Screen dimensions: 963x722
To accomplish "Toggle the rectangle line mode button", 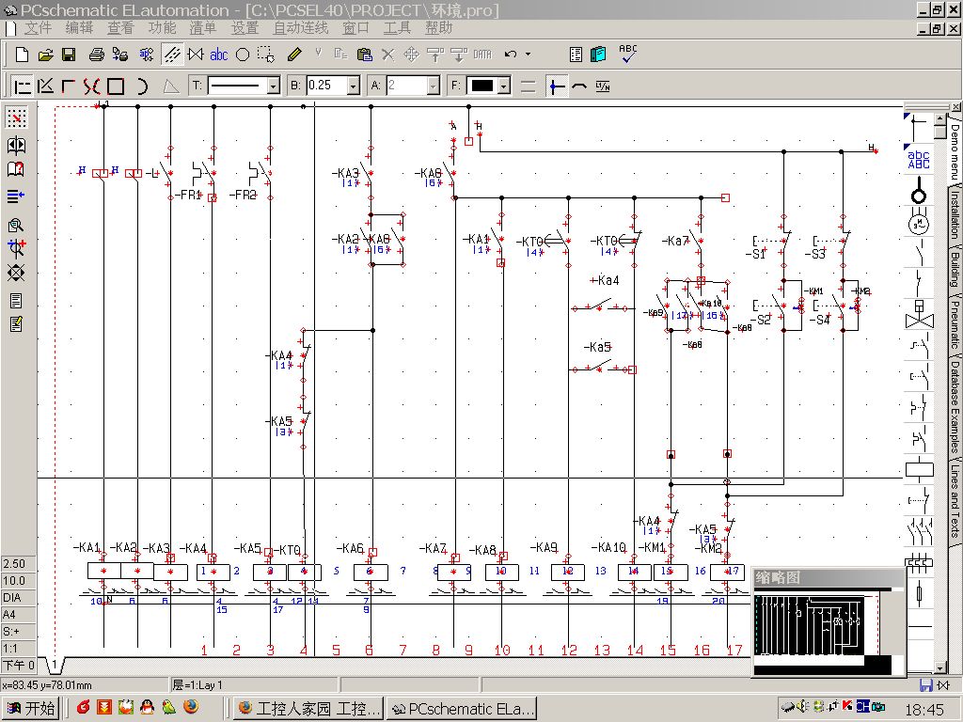I will [x=116, y=86].
